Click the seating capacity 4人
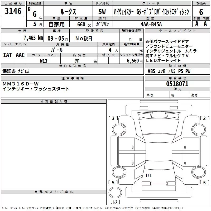 tap(113, 50)
